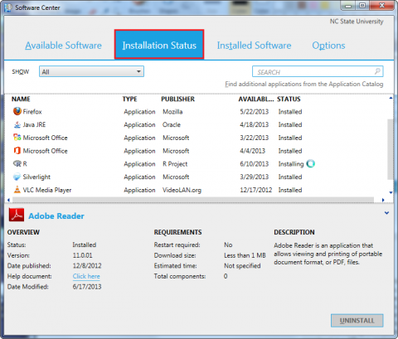This screenshot has width=398, height=339.
Task: Click the horizontal scrollbar right arrow
Action: 383,200
